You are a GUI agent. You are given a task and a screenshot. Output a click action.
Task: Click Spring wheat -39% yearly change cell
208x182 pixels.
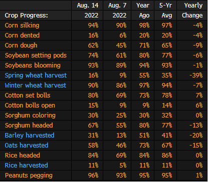[196, 75]
